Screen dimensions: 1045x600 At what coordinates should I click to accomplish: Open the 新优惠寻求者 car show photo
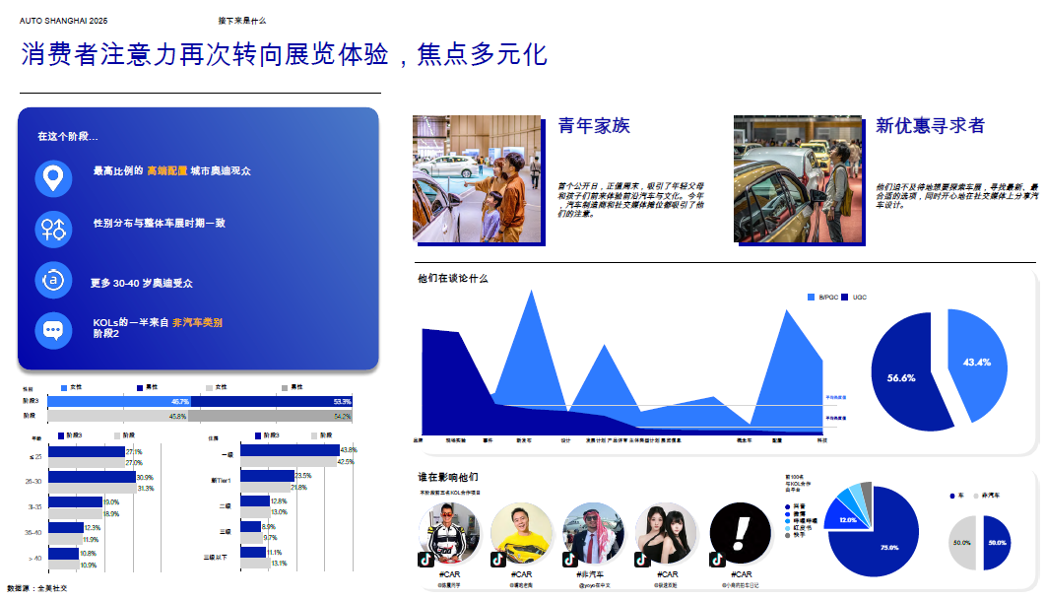tap(797, 178)
